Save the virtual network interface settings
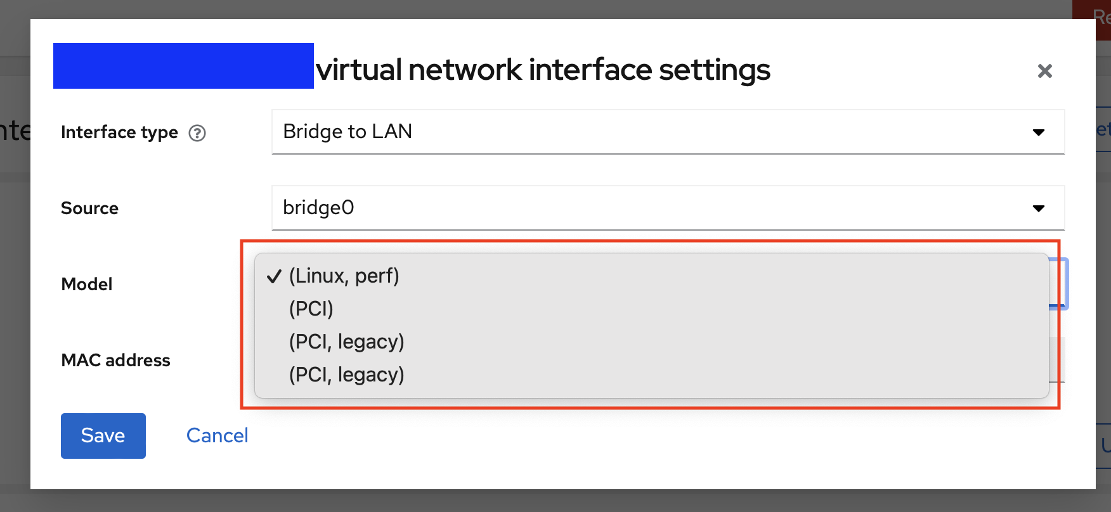 tap(103, 435)
